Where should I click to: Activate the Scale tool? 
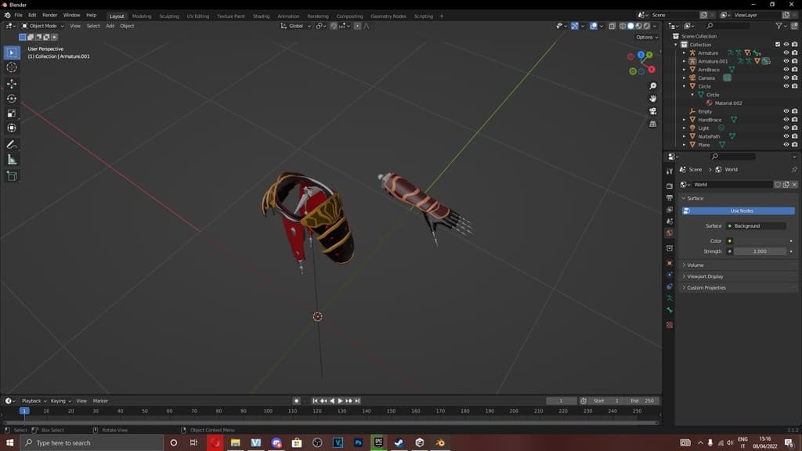(12, 114)
